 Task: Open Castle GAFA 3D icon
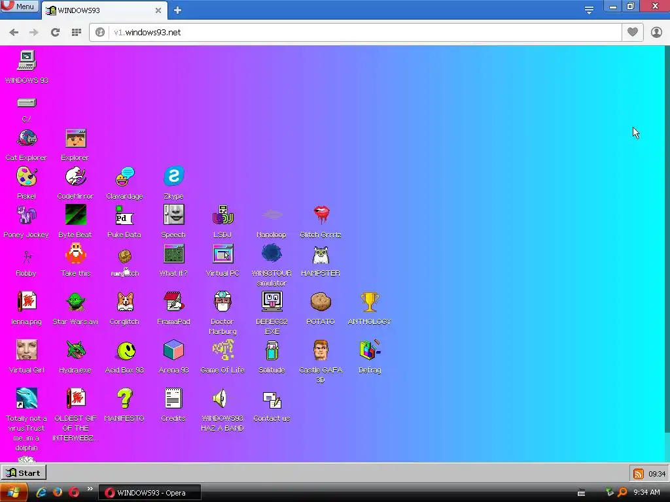coord(321,350)
